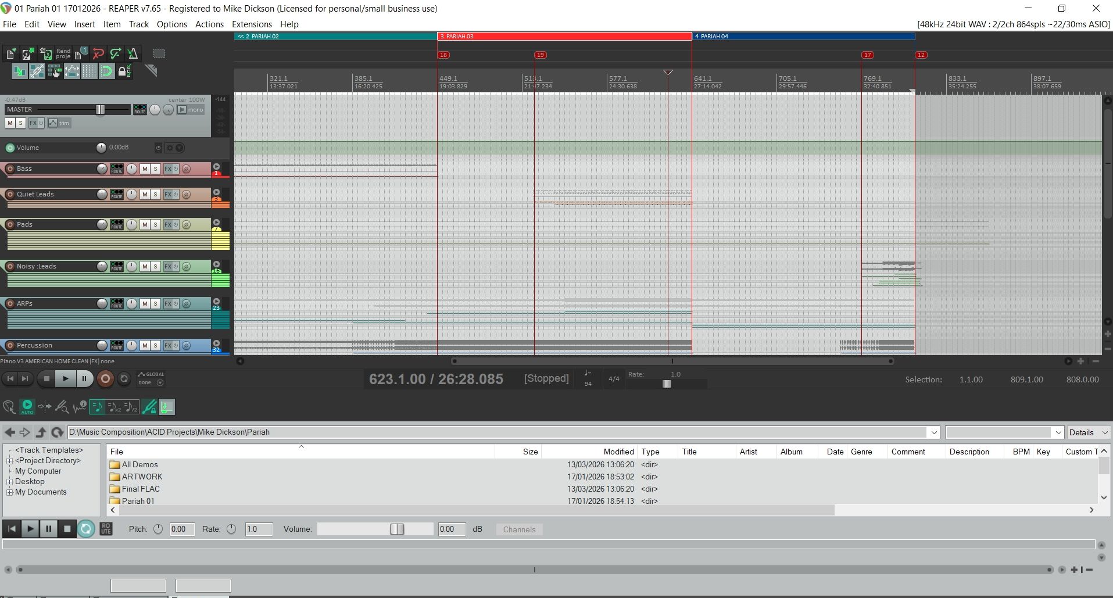Expand the Project Directory tree node
1113x598 pixels.
[9, 461]
